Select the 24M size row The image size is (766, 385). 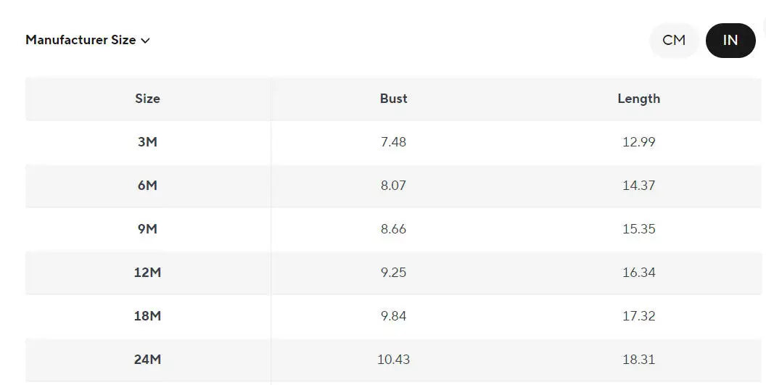[x=393, y=360]
